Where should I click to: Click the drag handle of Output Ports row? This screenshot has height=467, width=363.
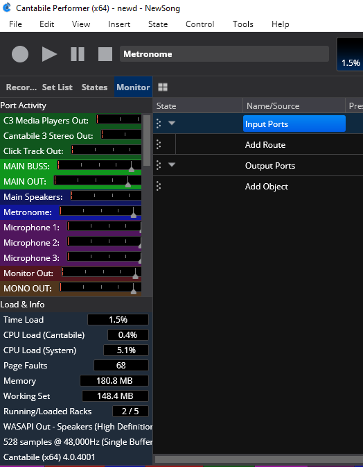[x=159, y=165]
